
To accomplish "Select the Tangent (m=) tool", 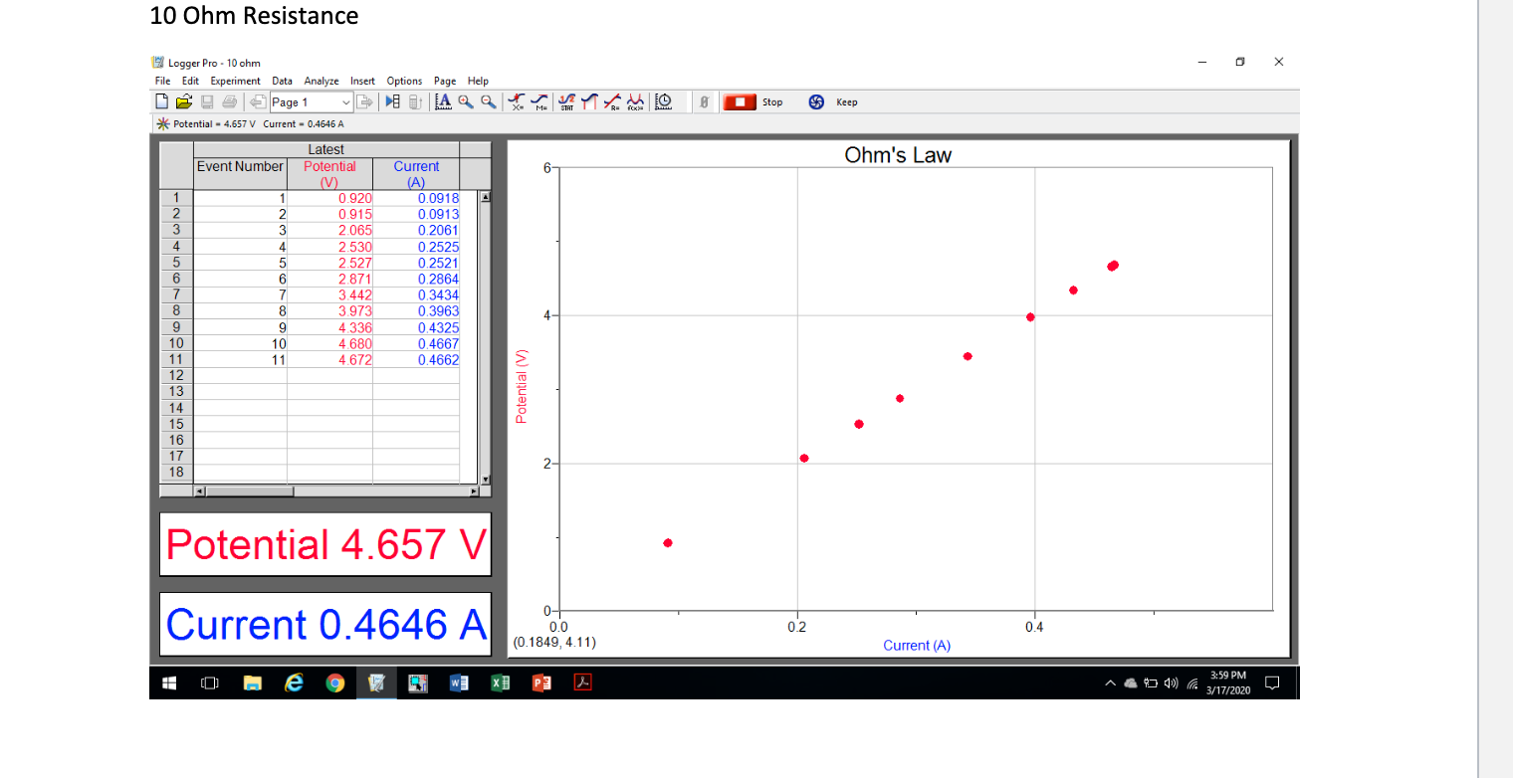I will pyautogui.click(x=541, y=101).
